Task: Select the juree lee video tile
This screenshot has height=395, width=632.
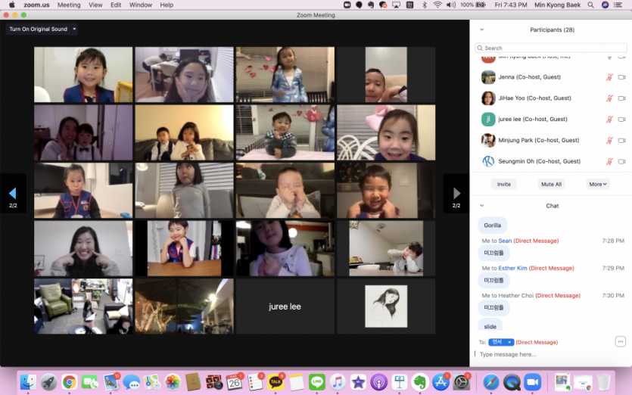Action: 285,306
